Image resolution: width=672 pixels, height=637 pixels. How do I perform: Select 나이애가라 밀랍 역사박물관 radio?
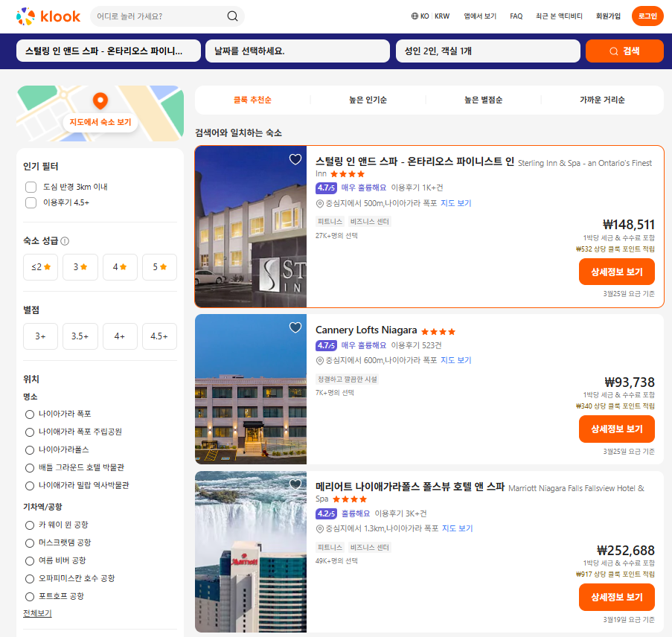tap(30, 486)
